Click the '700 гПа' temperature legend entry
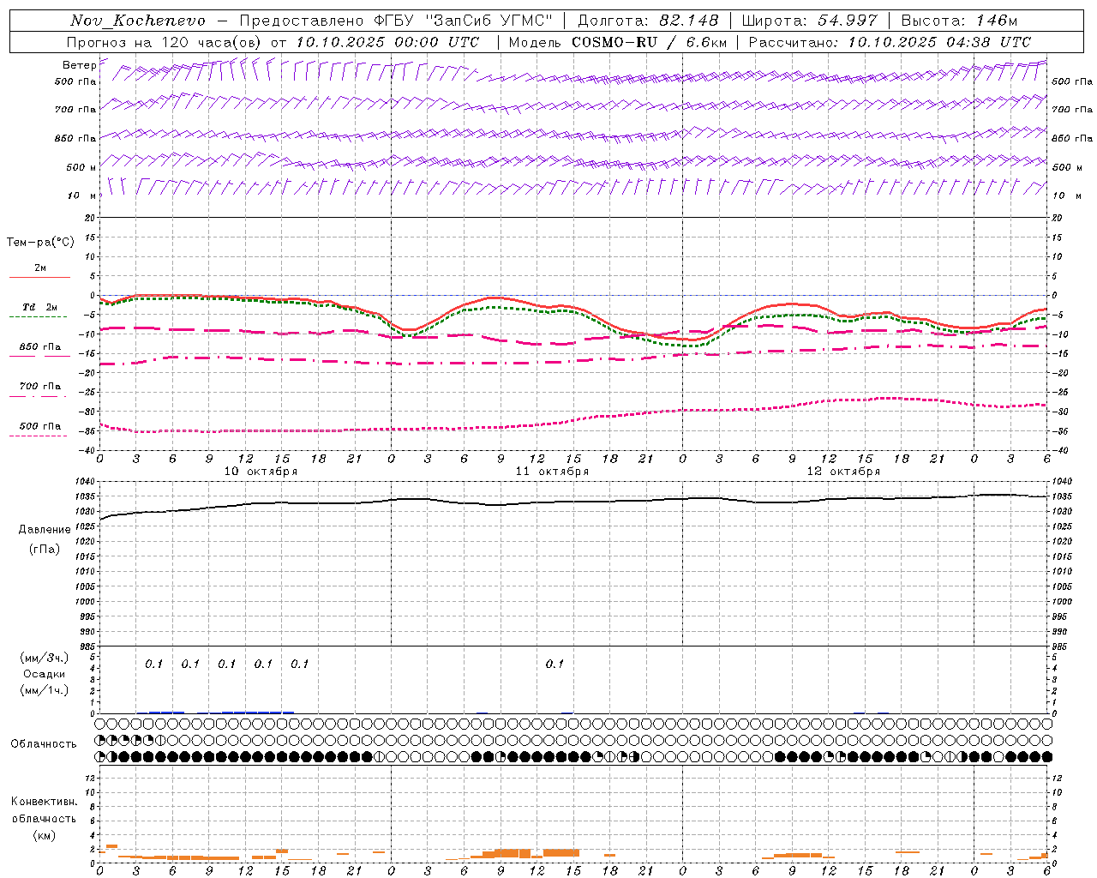Image resolution: width=1097 pixels, height=878 pixels. pos(40,386)
